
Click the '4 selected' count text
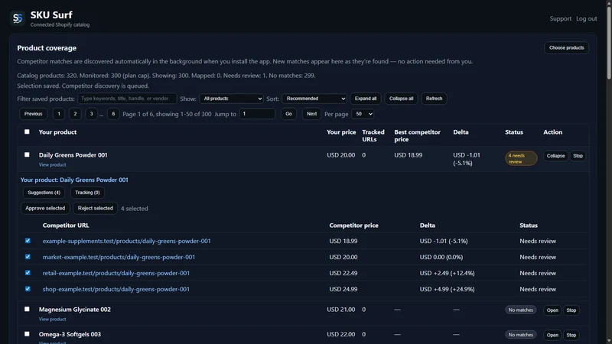pos(135,209)
